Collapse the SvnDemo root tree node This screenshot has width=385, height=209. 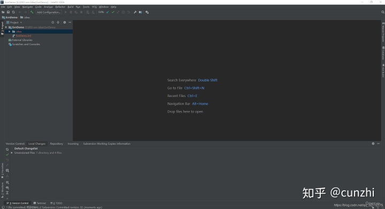(6, 27)
